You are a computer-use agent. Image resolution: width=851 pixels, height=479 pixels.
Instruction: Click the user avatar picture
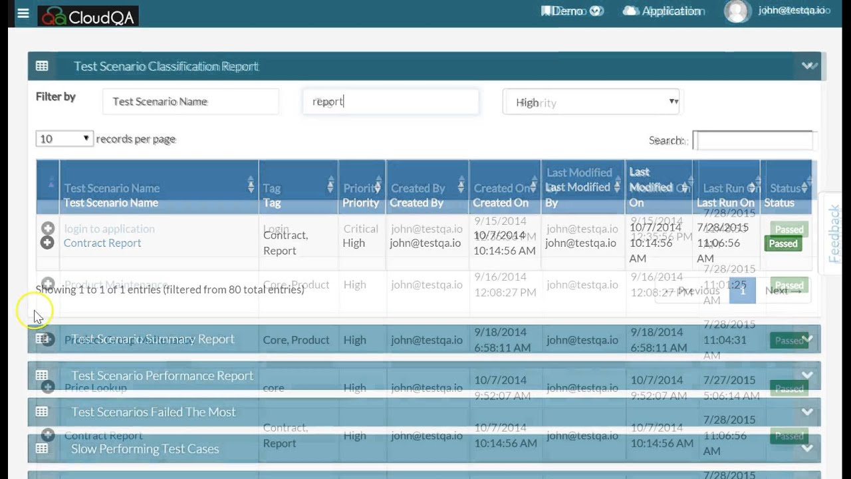pos(737,11)
